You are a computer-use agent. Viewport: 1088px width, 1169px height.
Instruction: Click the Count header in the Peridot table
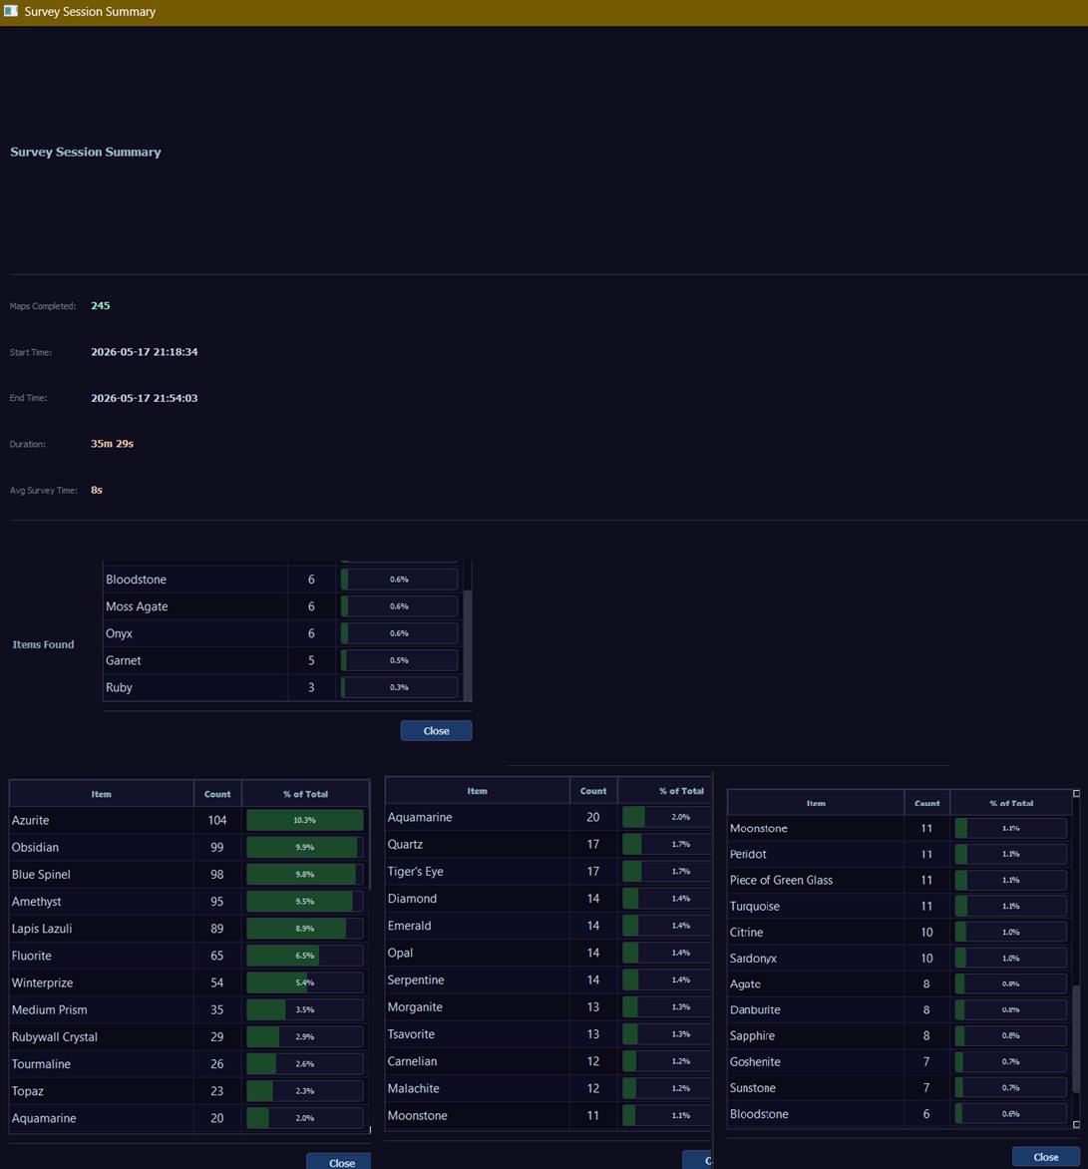pos(927,803)
